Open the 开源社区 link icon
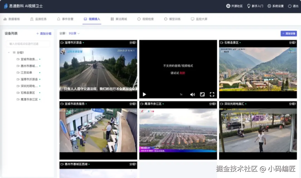 [228, 6]
